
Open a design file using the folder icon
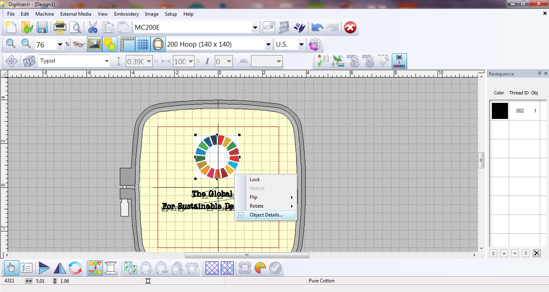27,27
